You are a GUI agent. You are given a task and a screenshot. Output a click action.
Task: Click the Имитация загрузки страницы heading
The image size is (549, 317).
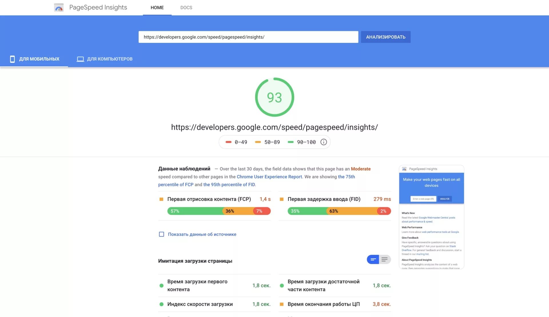195,261
